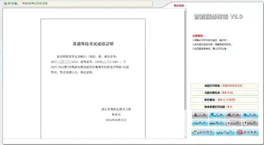Click the scrollbar down arrow in preview

point(185,137)
